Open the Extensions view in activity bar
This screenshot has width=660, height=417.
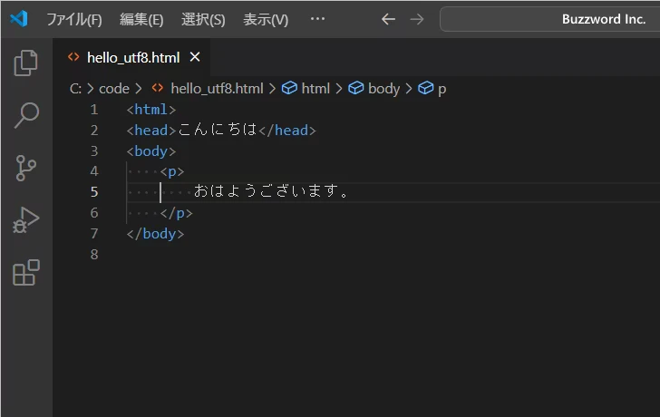26,272
